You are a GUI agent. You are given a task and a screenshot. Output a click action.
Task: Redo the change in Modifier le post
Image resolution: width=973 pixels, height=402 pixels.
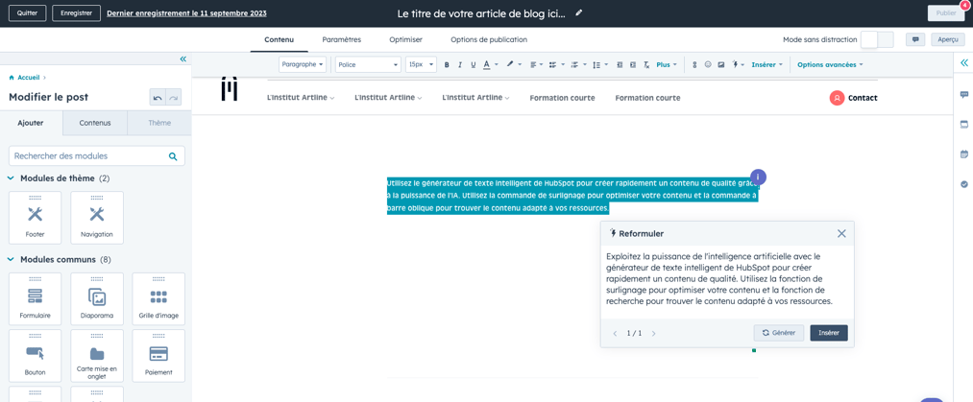pos(174,97)
